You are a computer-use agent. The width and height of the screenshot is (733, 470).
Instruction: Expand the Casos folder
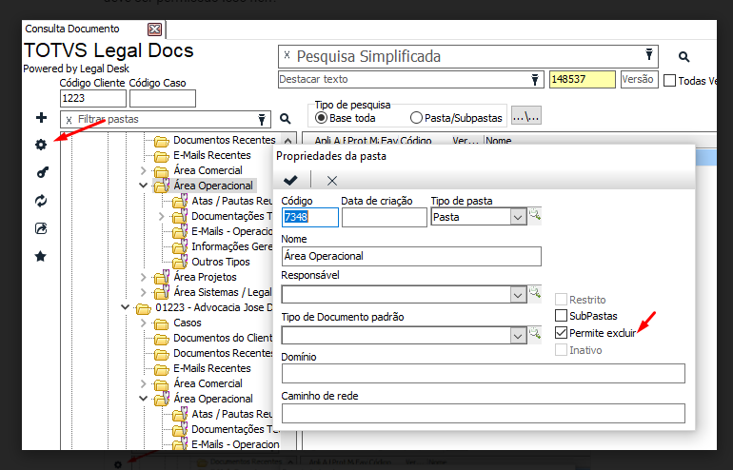click(x=143, y=323)
